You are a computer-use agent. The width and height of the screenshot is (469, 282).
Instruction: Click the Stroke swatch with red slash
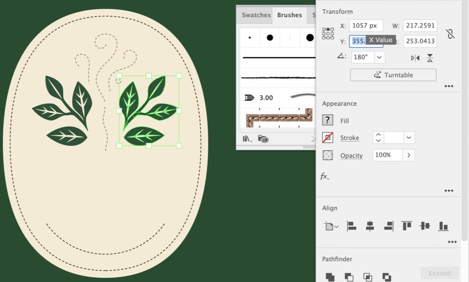point(328,137)
